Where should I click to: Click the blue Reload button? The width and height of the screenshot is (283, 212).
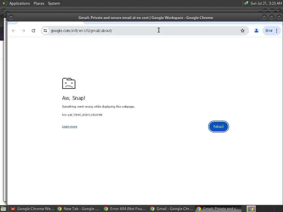(218, 126)
